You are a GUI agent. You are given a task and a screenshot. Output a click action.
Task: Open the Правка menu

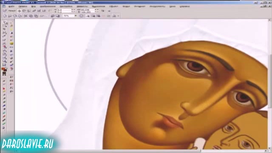(x=23, y=6)
